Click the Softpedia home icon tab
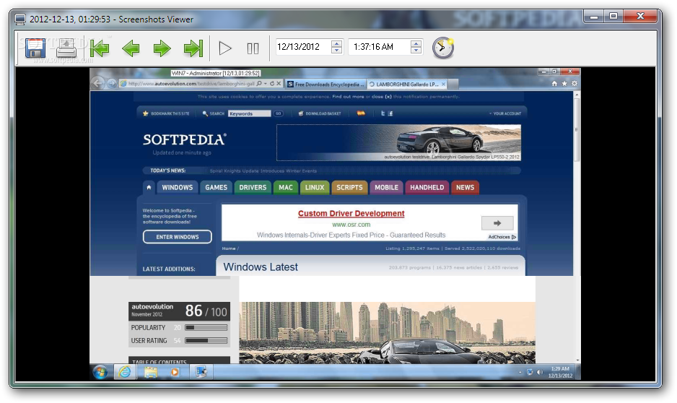This screenshot has height=403, width=677. pyautogui.click(x=149, y=188)
